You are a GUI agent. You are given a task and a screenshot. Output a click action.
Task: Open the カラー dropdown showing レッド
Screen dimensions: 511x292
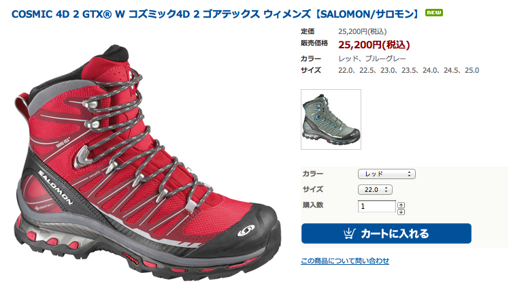click(x=386, y=174)
